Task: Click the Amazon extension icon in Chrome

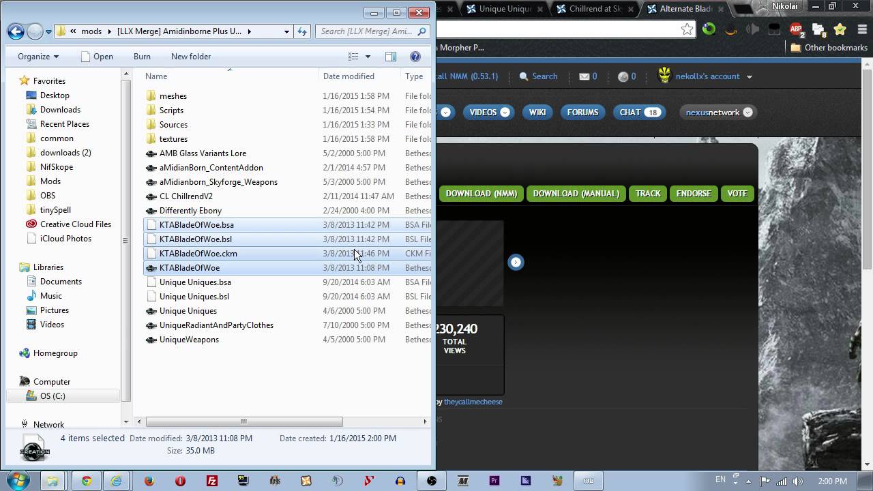Action: tap(730, 29)
